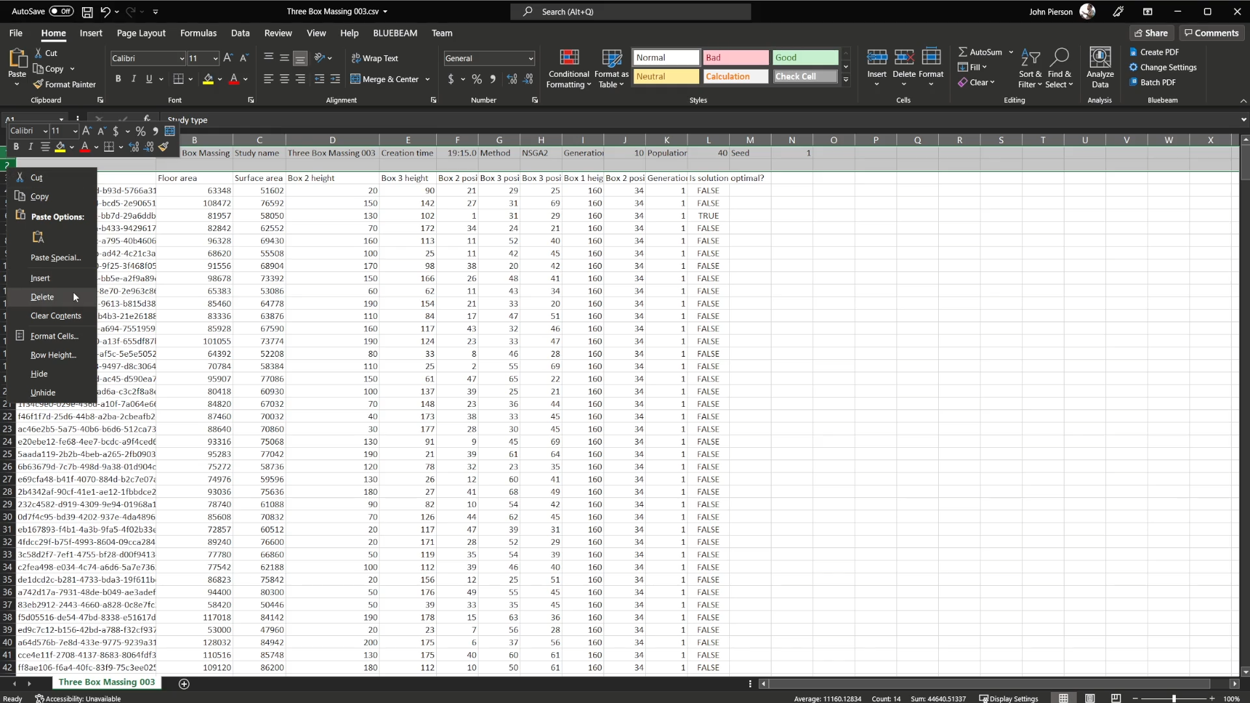Add a new sheet with plus icon
This screenshot has width=1250, height=703.
click(x=184, y=683)
